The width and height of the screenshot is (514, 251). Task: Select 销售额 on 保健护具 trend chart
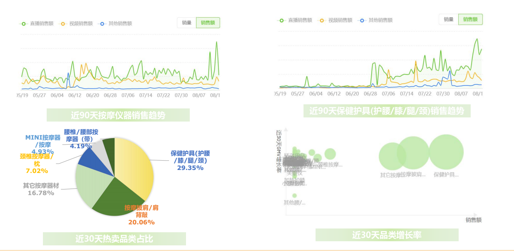coord(470,20)
